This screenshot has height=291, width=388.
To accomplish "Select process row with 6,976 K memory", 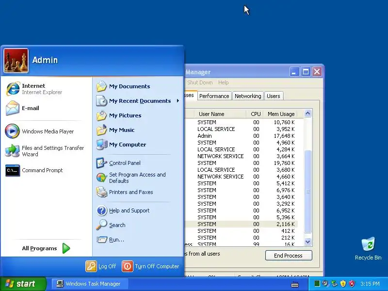I will click(241, 190).
